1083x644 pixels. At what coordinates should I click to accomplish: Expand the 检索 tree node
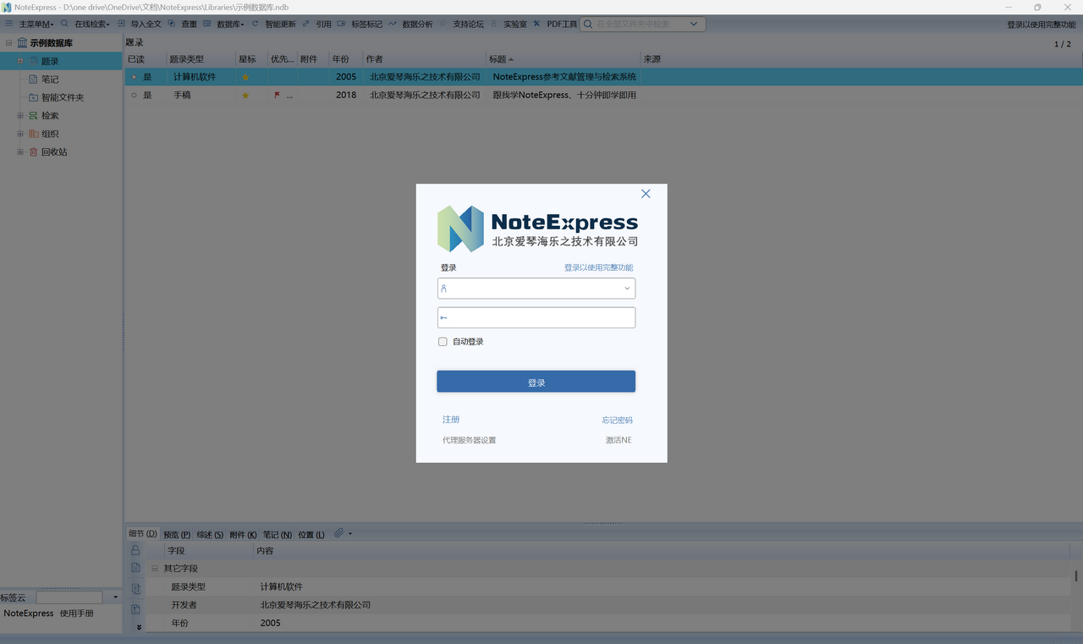(19, 115)
